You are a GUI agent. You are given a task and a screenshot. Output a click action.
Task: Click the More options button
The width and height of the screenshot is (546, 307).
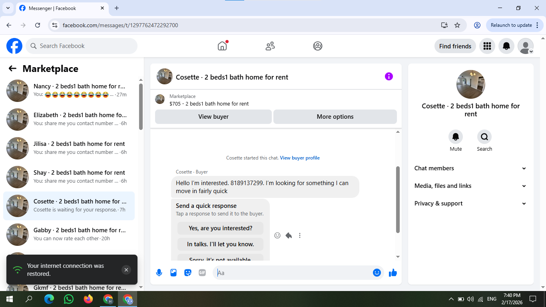pos(335,117)
